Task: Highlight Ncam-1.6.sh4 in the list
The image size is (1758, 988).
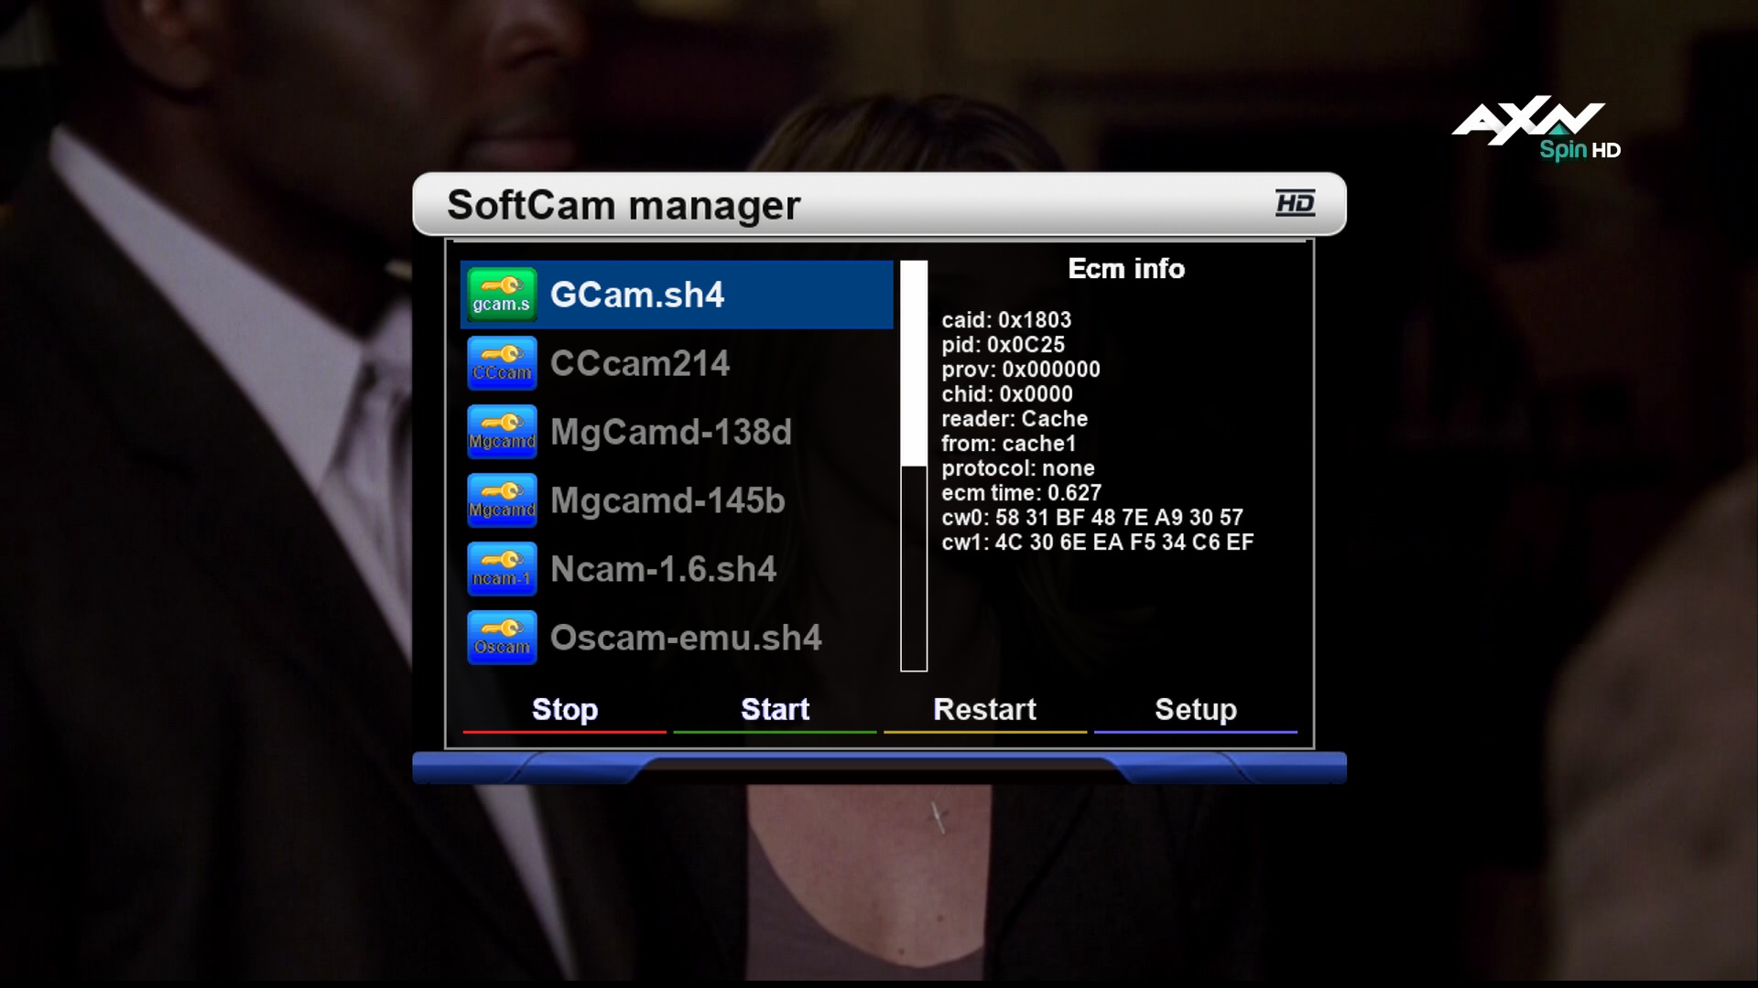Action: (677, 569)
